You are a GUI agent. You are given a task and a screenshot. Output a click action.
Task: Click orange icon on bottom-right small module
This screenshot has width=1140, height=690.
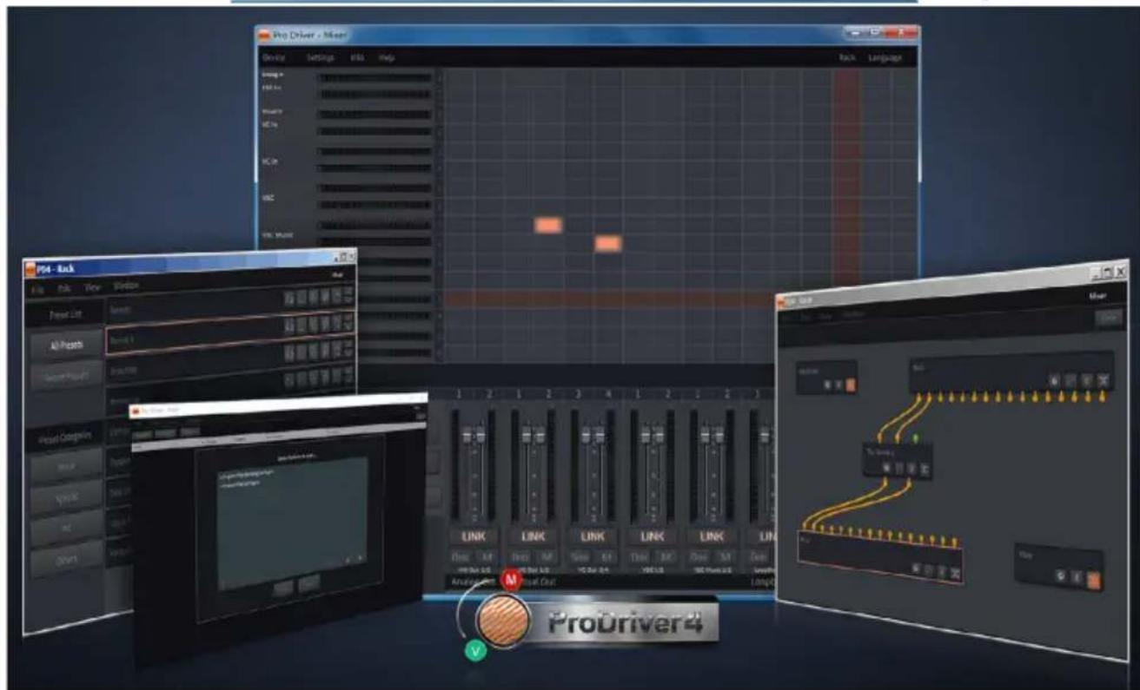[1093, 581]
